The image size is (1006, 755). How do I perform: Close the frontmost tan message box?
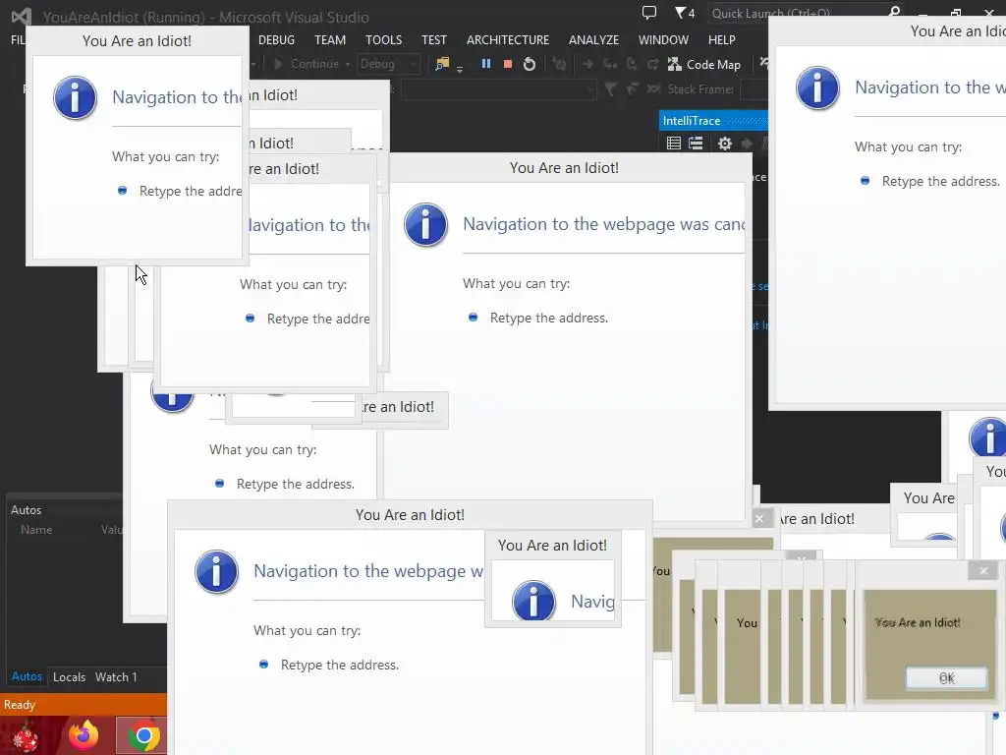[x=982, y=570]
